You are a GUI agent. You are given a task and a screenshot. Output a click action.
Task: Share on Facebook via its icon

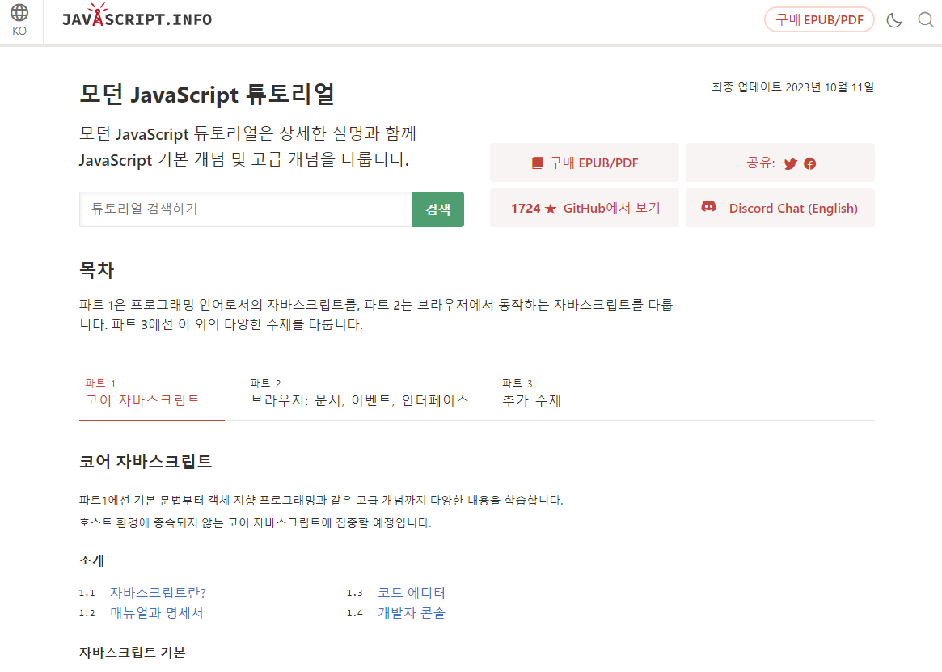(x=810, y=163)
